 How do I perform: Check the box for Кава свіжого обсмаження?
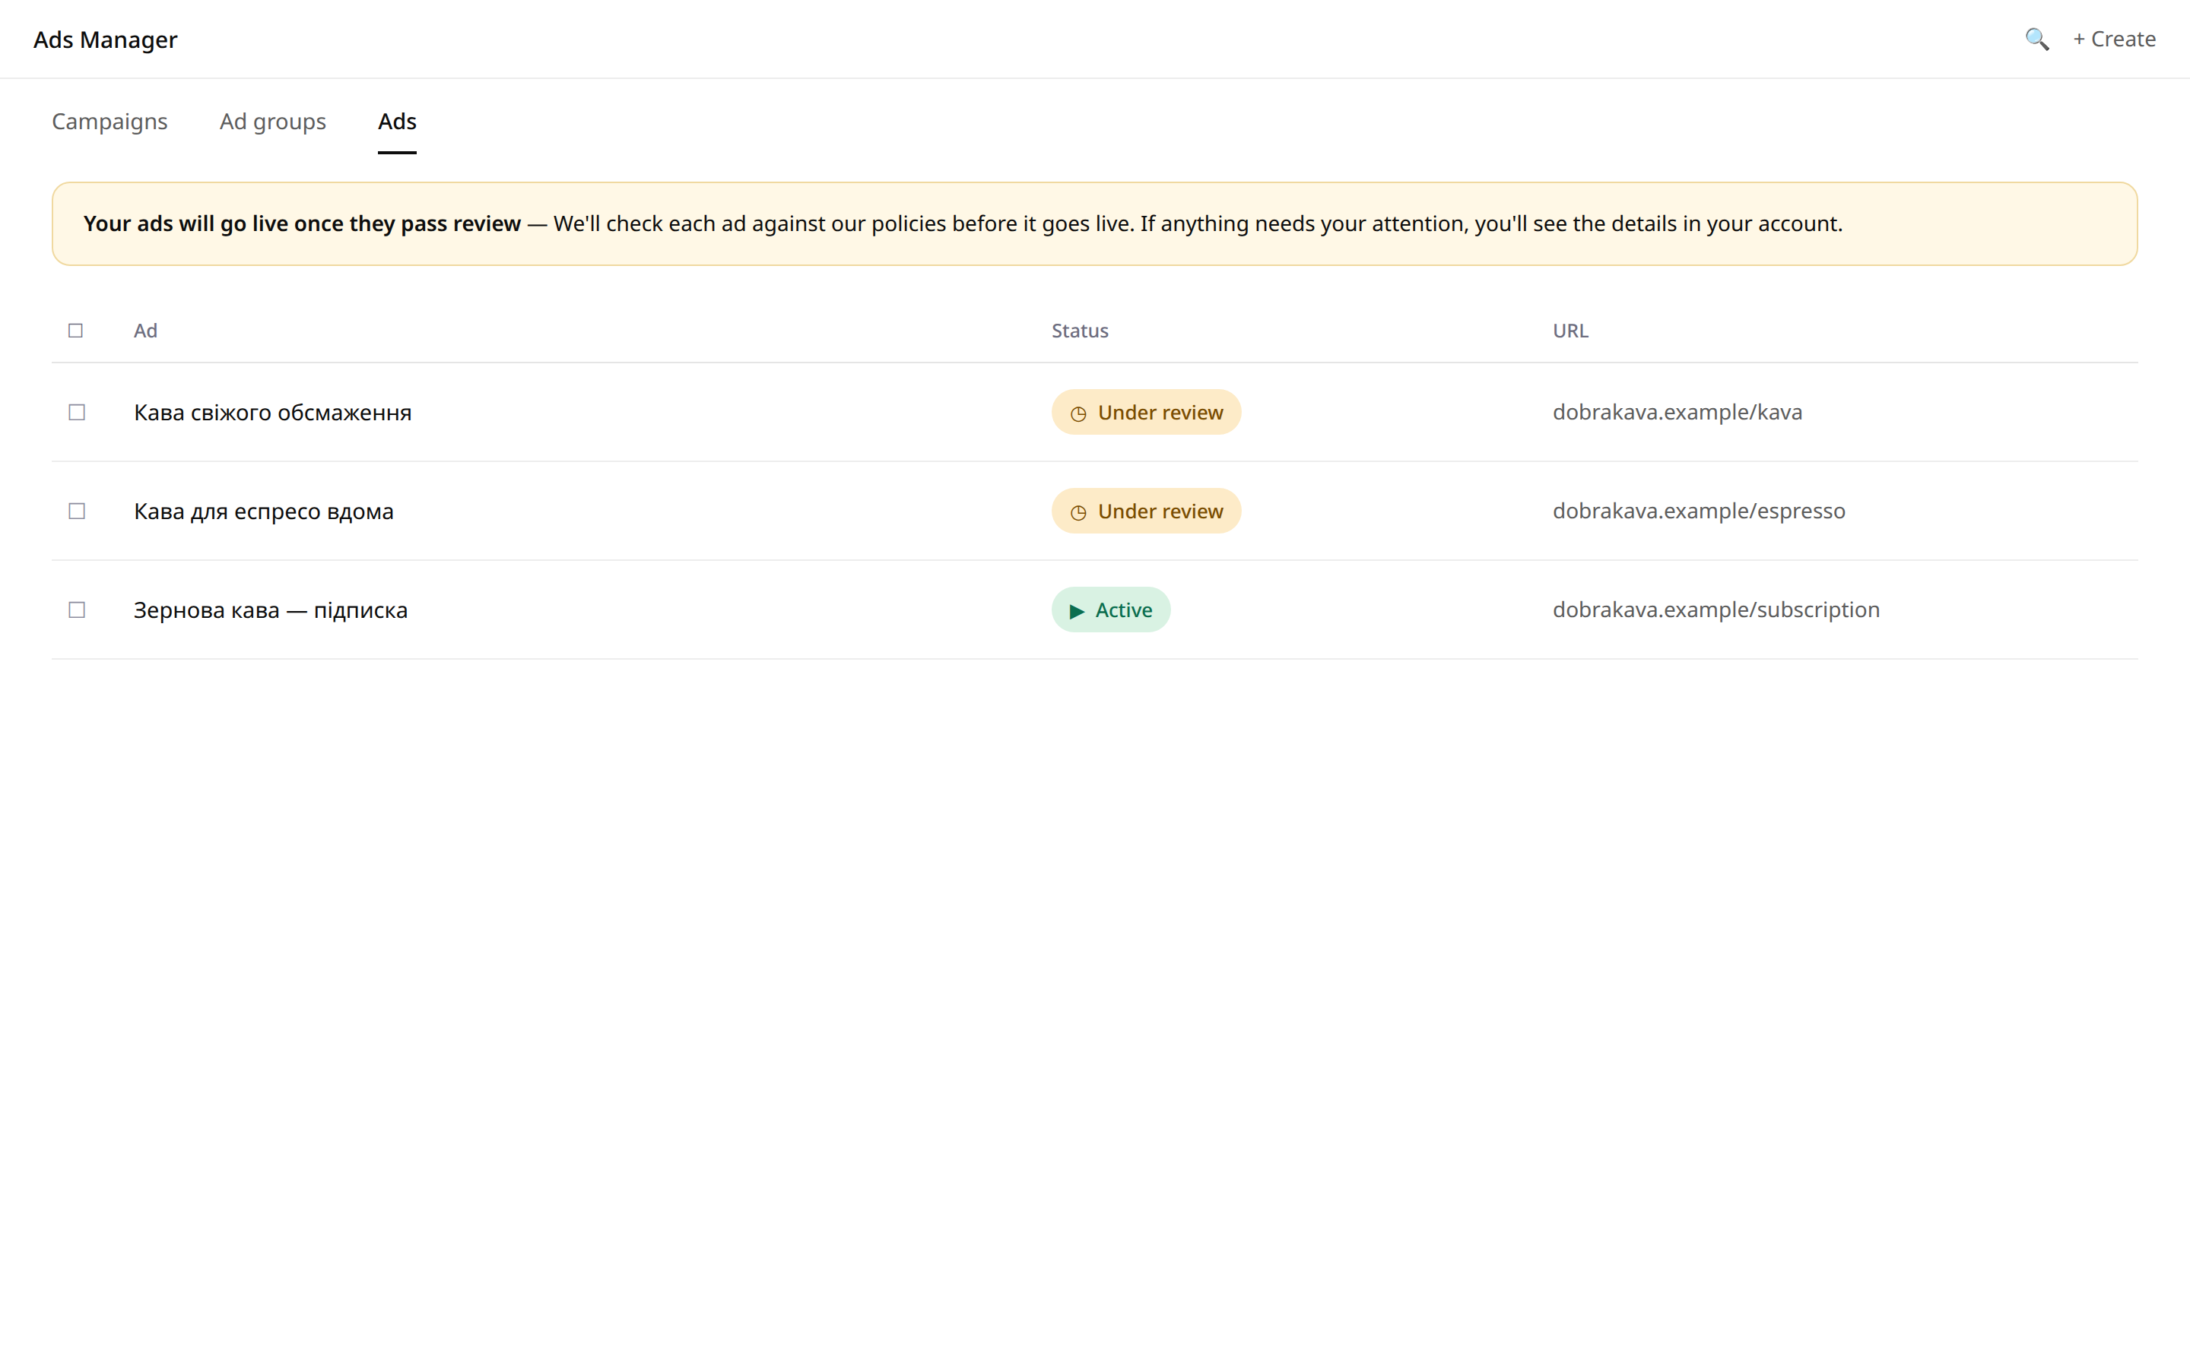pos(77,413)
